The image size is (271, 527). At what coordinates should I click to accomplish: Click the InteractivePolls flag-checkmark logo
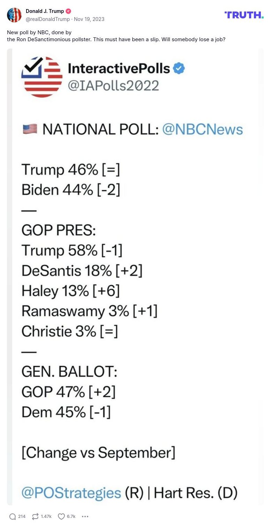pos(42,77)
